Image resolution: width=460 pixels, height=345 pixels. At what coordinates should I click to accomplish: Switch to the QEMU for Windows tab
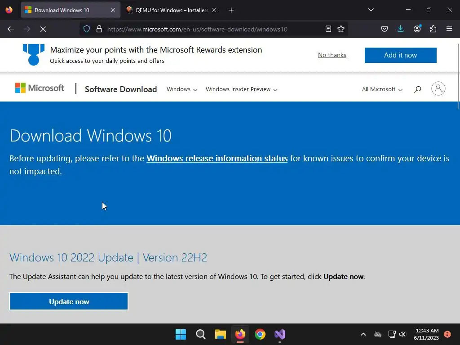coord(171,10)
